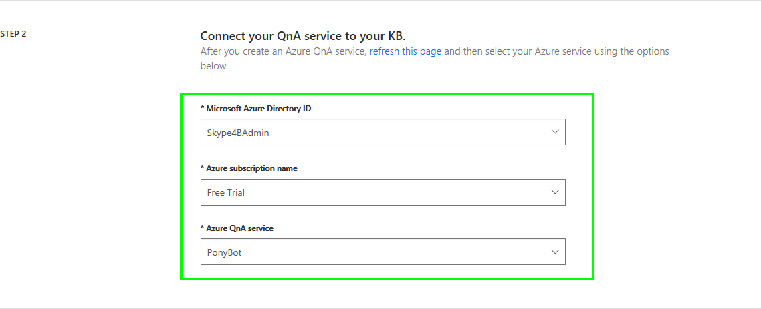Open the Microsoft Azure Directory ID dropdown
This screenshot has width=761, height=309.
(383, 132)
